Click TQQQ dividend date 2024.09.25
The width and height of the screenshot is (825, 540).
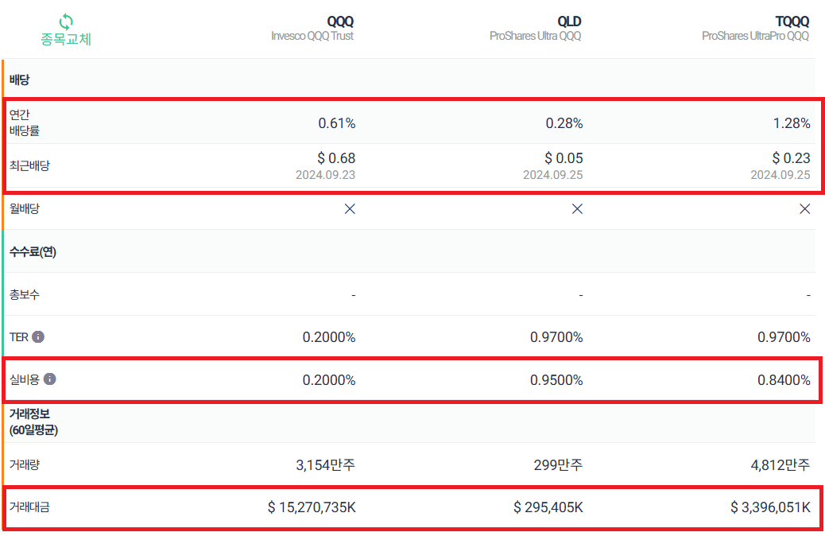(x=780, y=175)
